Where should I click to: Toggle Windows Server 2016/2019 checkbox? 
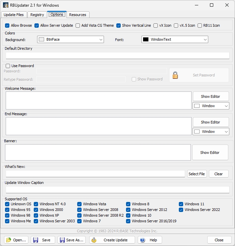tap(128, 221)
